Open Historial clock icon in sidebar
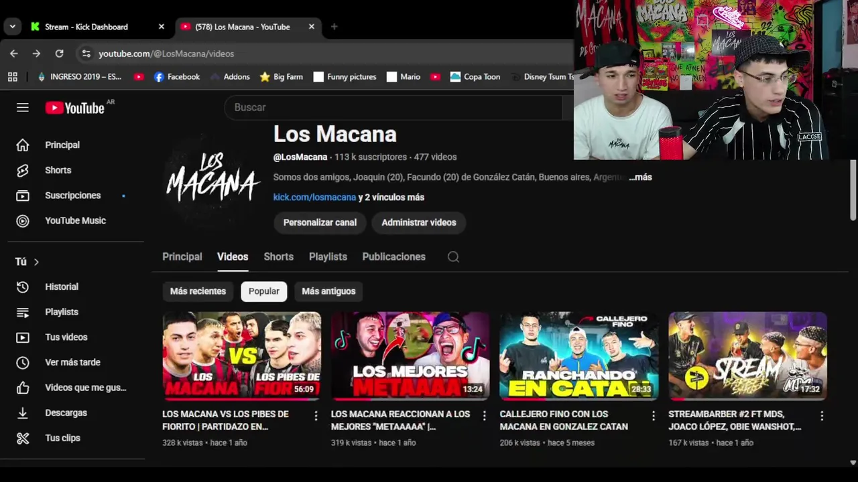Screen dimensions: 858x482 pos(23,287)
